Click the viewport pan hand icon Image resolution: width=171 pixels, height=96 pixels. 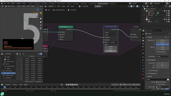(x=41, y=22)
